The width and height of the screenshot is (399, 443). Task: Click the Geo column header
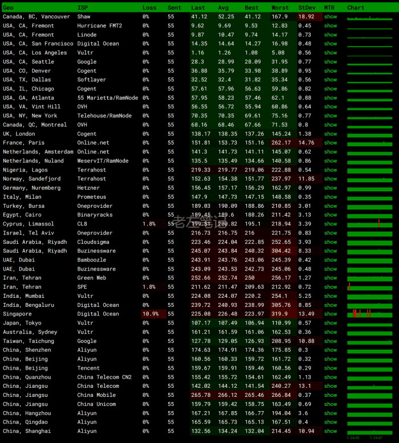tap(8, 7)
